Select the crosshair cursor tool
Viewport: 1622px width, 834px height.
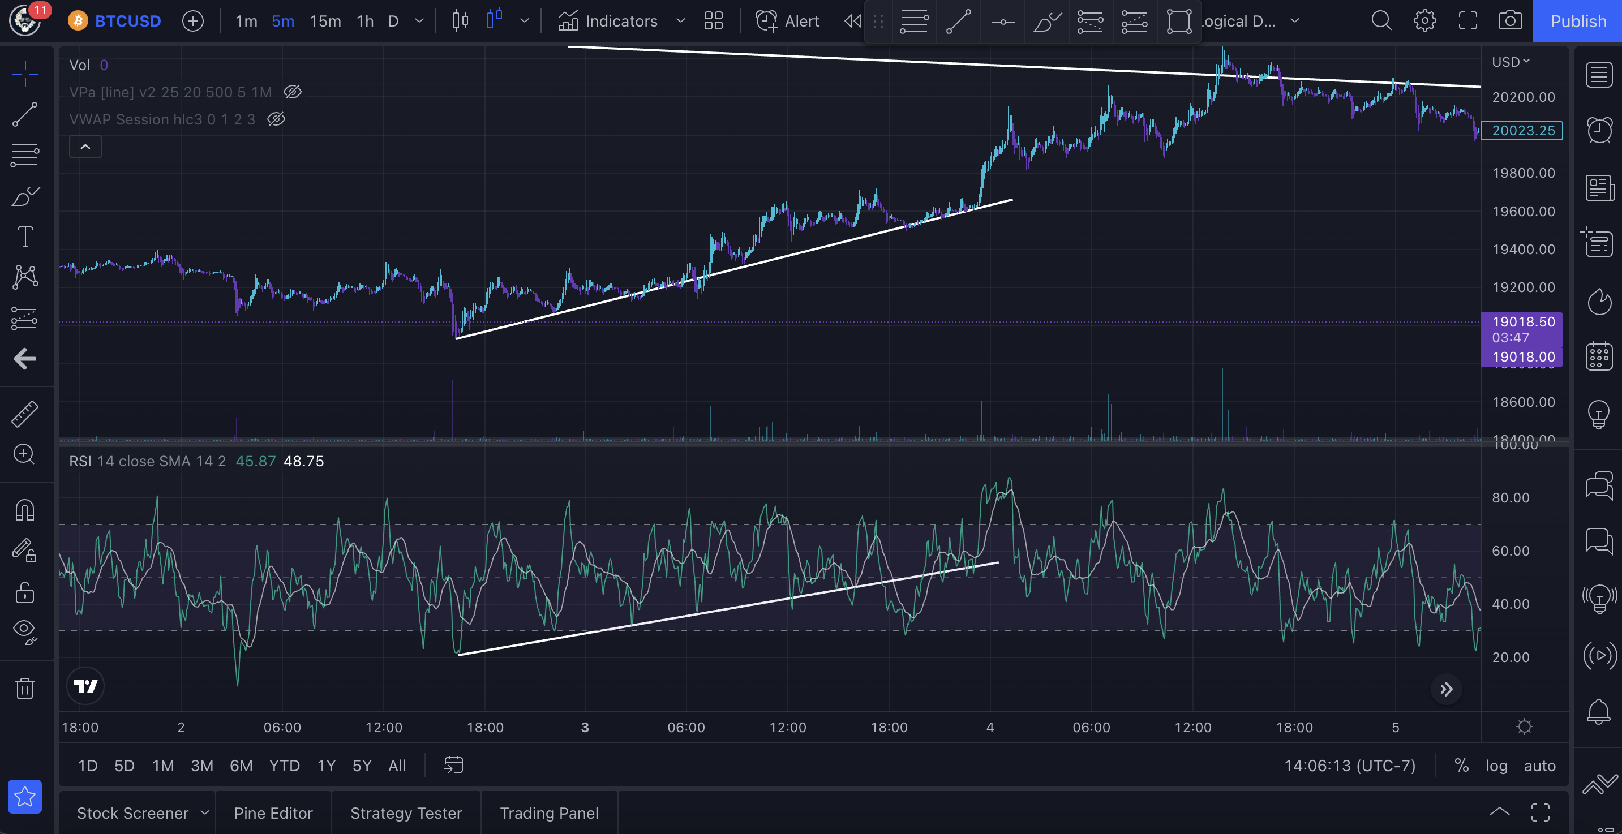coord(25,74)
